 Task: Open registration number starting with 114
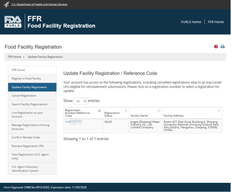pos(73,122)
